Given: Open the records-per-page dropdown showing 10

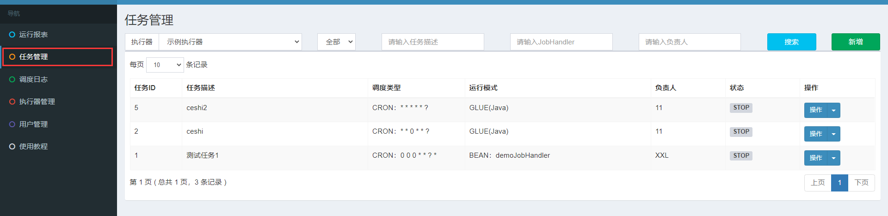Looking at the screenshot, I should click(165, 65).
